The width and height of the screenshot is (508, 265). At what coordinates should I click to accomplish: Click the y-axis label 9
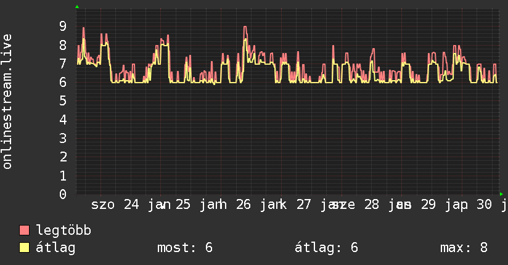point(63,26)
